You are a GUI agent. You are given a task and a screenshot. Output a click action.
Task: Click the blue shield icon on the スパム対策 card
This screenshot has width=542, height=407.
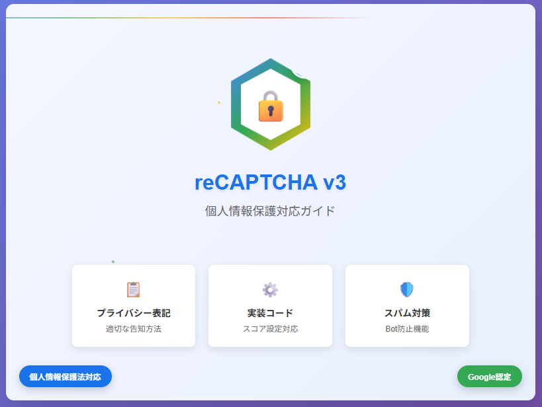coord(407,289)
